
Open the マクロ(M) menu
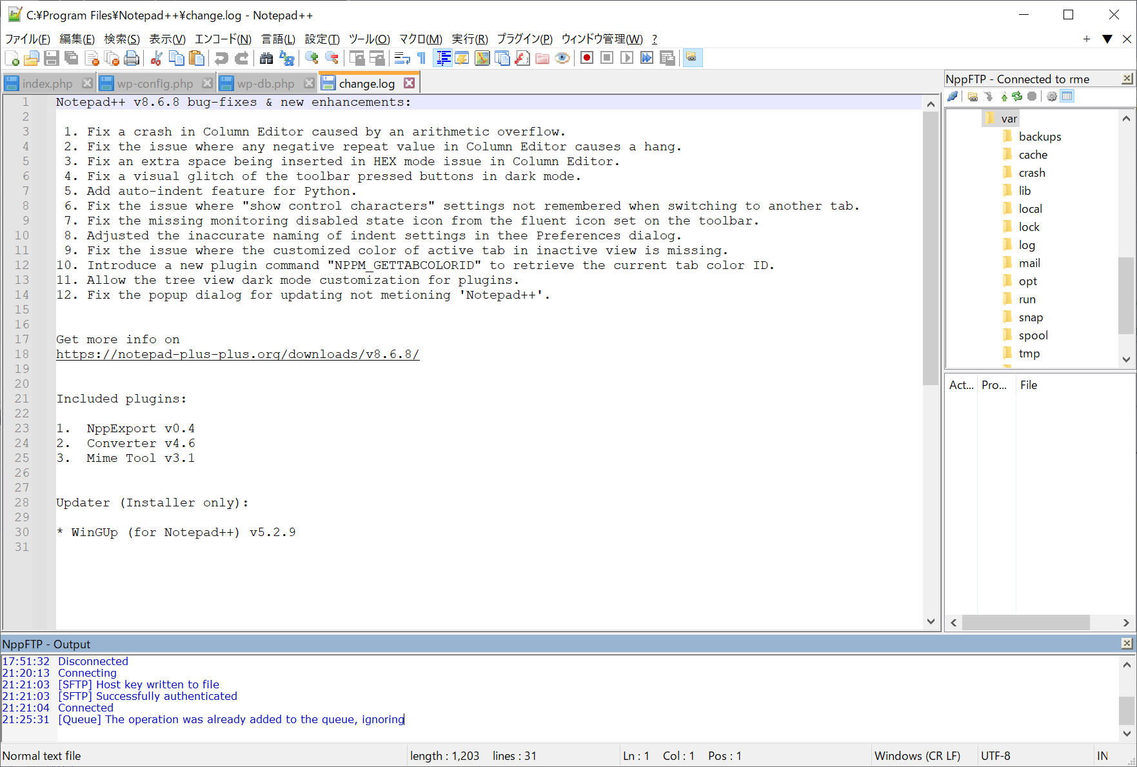pos(420,39)
